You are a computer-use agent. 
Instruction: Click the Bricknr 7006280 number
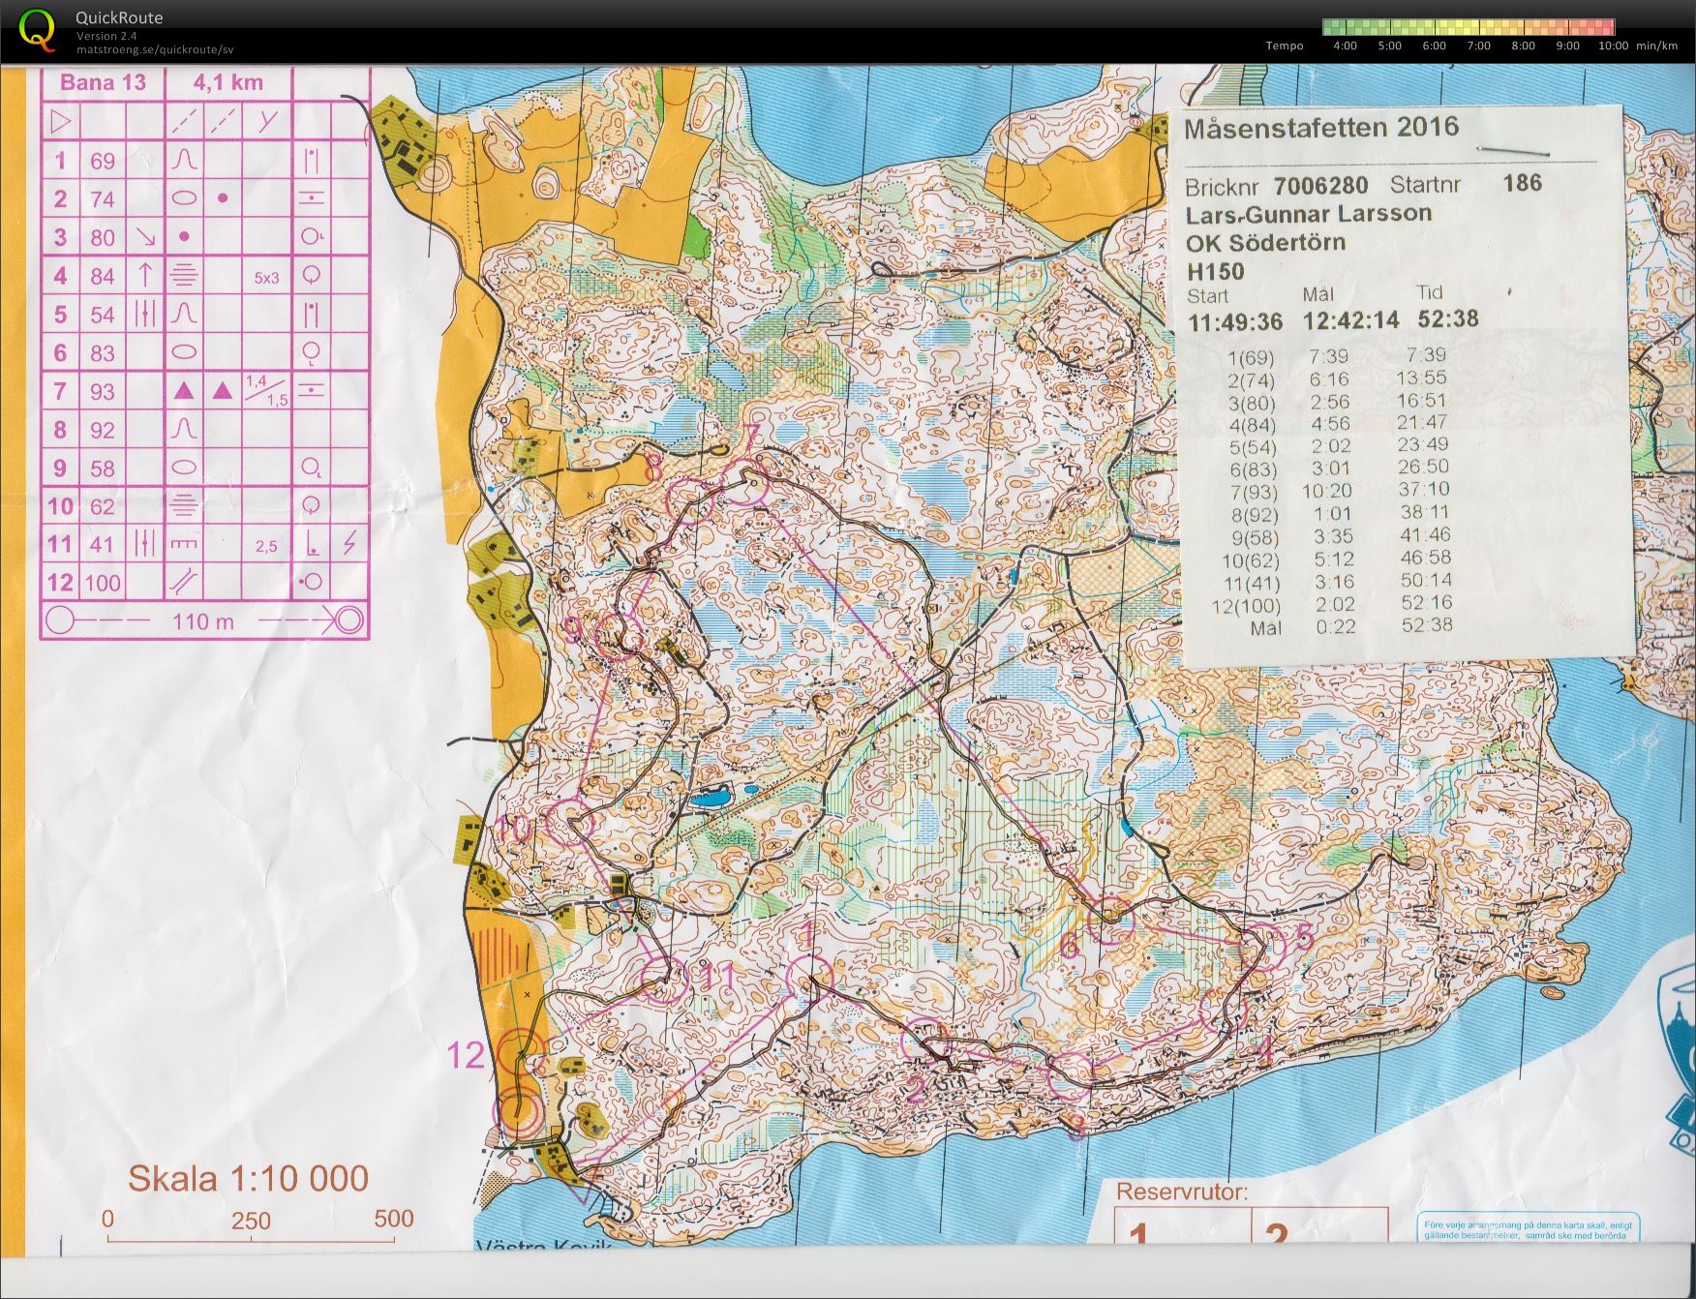[x=1320, y=186]
